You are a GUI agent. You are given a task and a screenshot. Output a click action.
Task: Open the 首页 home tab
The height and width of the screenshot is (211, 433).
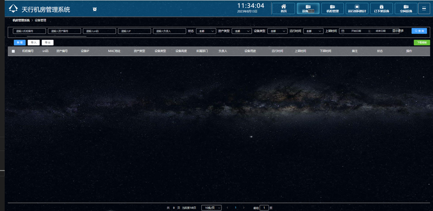coord(283,8)
